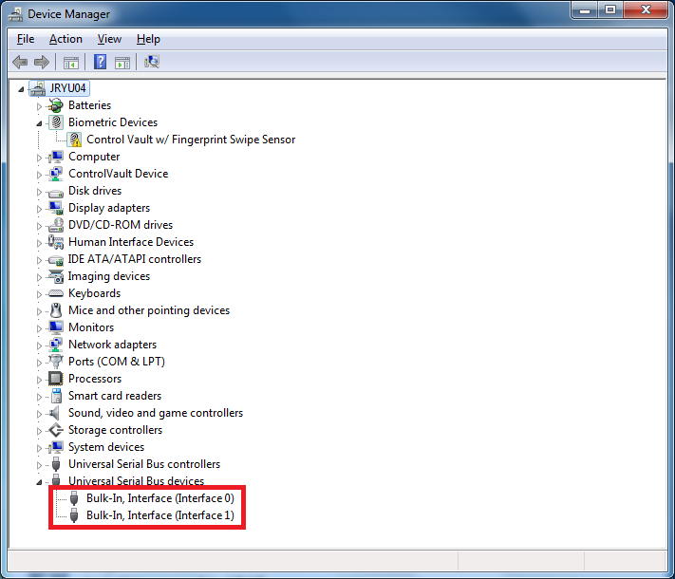Select the Processors tree label
This screenshot has height=579, width=675.
(x=95, y=379)
